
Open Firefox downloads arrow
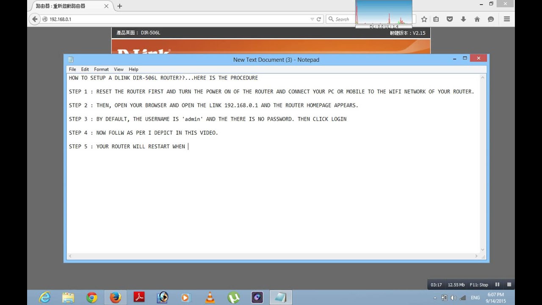463,19
